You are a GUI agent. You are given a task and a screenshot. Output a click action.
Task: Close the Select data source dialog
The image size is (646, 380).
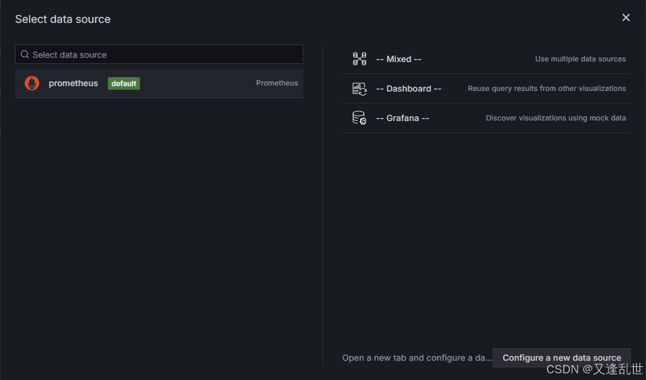pyautogui.click(x=626, y=17)
